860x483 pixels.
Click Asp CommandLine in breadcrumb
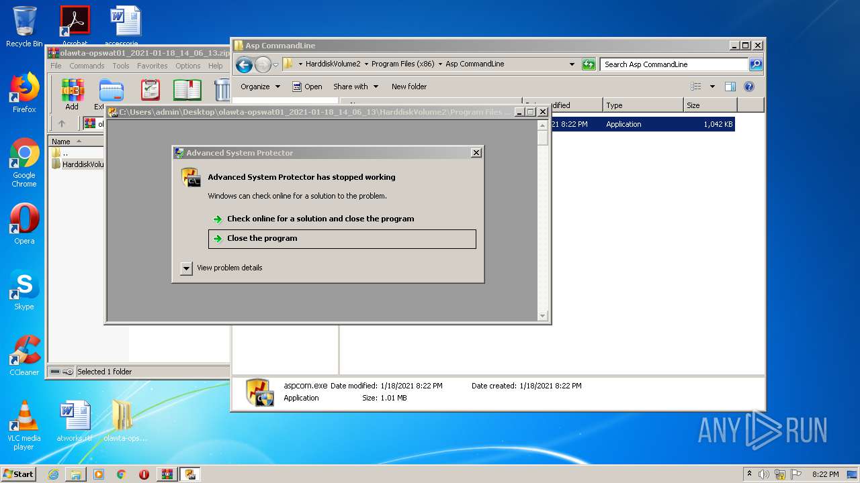tap(475, 64)
